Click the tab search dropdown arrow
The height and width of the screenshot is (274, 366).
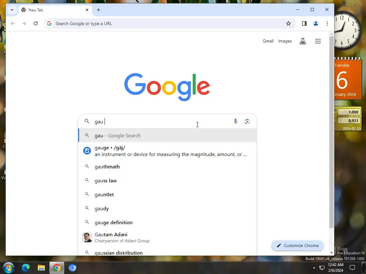[12, 10]
